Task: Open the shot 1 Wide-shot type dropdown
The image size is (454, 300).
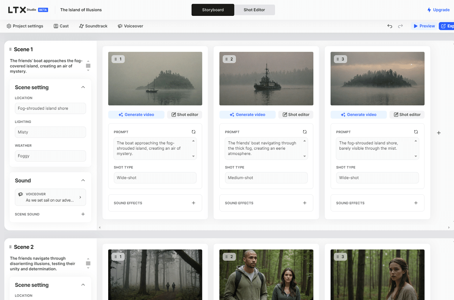Action: [x=155, y=178]
